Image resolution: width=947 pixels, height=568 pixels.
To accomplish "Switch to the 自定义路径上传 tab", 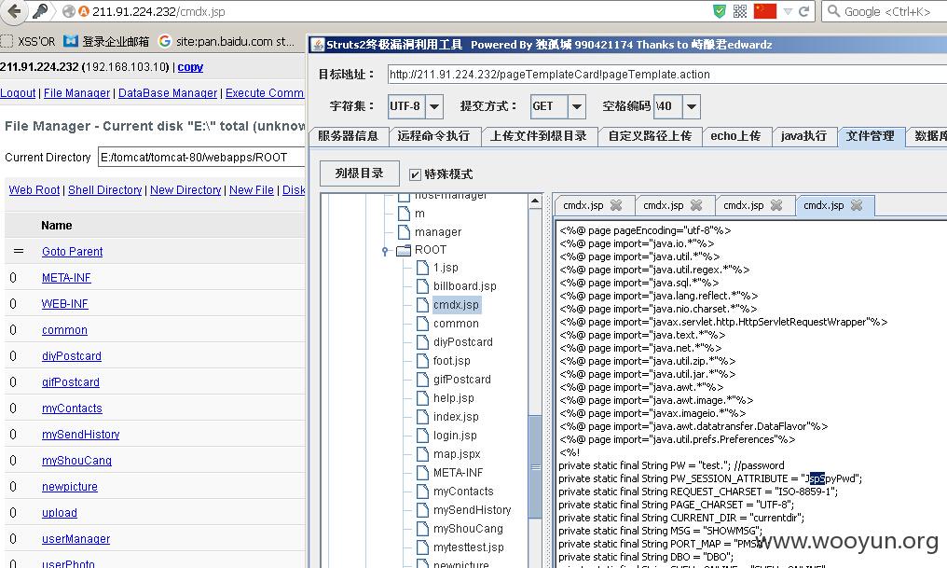I will pyautogui.click(x=650, y=136).
